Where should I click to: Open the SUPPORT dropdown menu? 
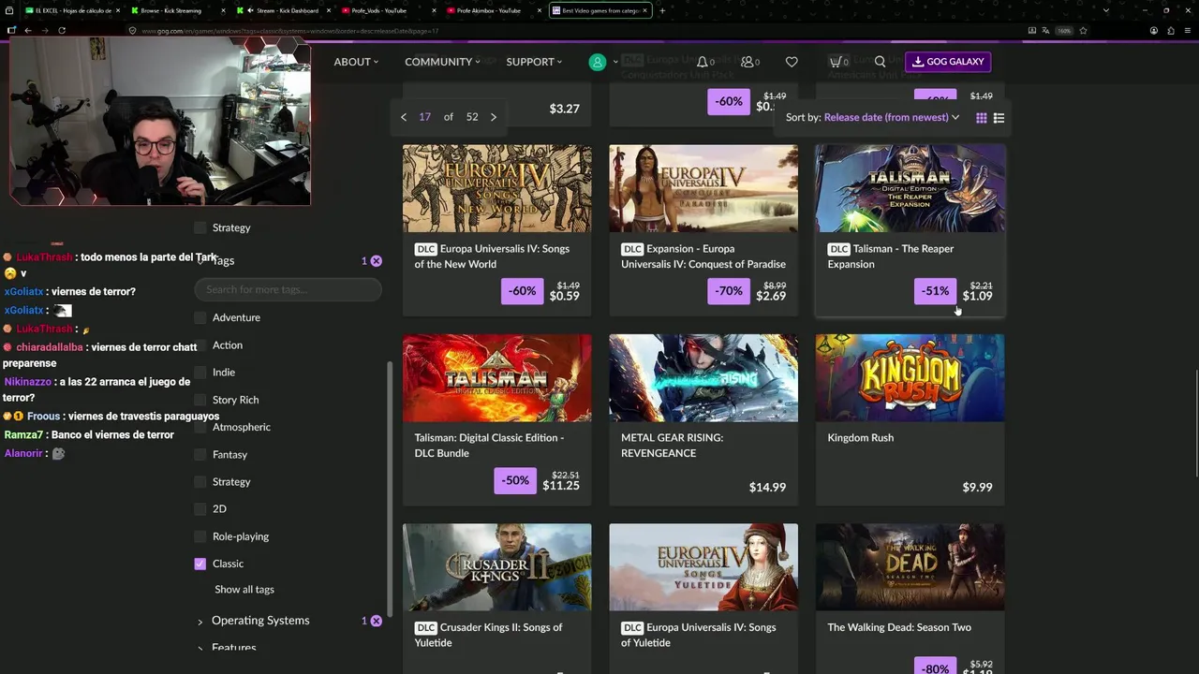tap(534, 62)
